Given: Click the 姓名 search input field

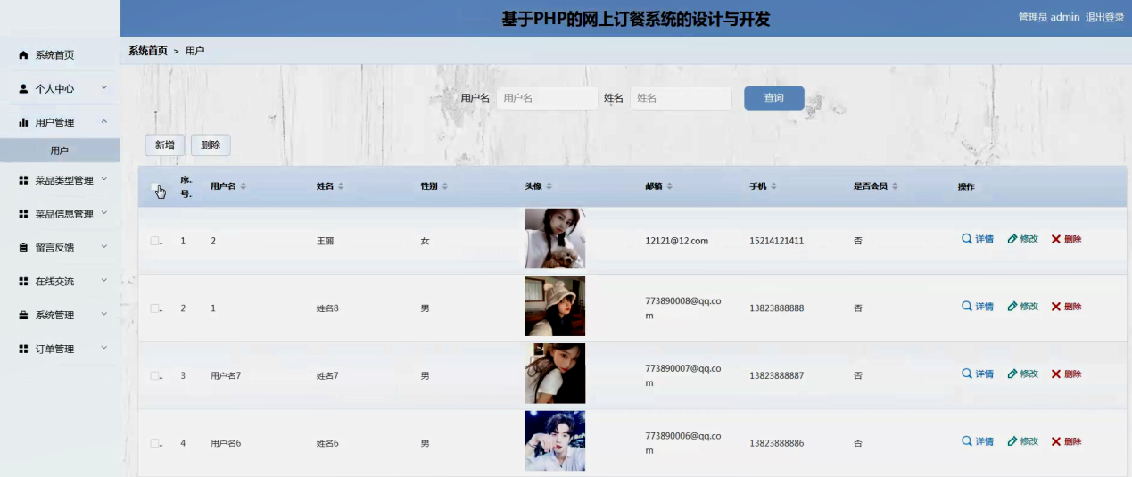Looking at the screenshot, I should click(x=680, y=98).
